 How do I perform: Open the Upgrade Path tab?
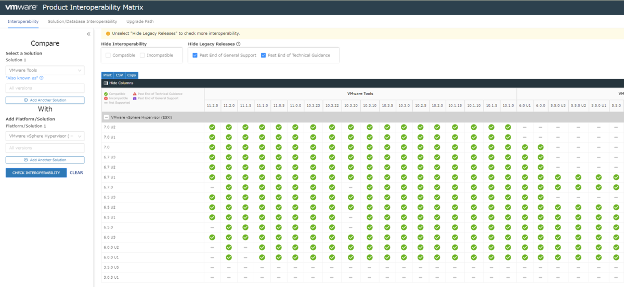[140, 21]
